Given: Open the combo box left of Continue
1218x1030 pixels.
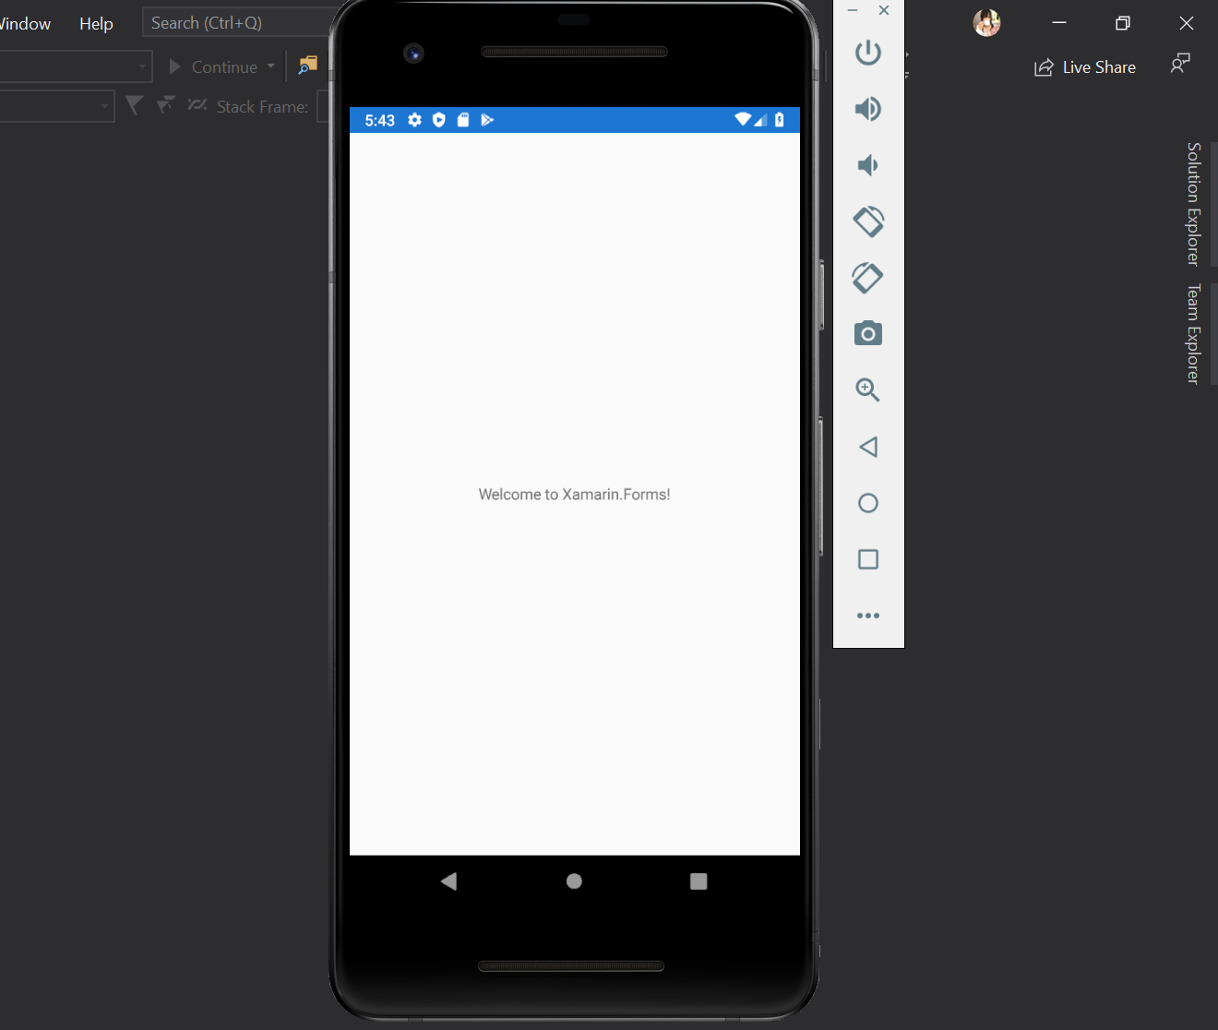Looking at the screenshot, I should [76, 66].
